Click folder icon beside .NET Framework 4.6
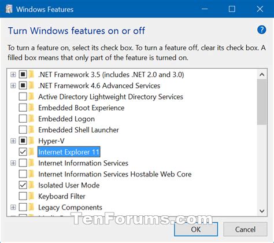This screenshot has width=274, height=243. coord(31,85)
